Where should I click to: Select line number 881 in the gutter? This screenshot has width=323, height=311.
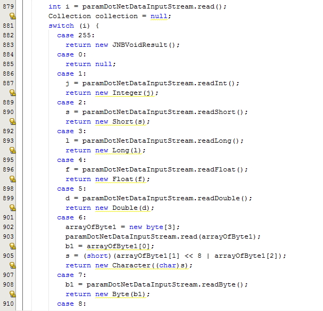8,26
